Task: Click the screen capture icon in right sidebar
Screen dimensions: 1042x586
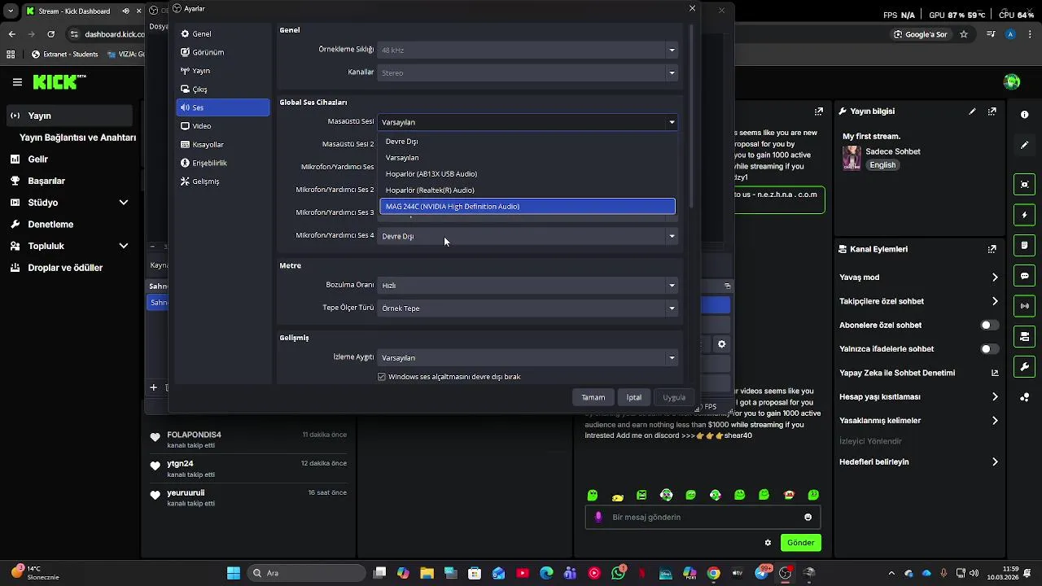Action: (1025, 185)
